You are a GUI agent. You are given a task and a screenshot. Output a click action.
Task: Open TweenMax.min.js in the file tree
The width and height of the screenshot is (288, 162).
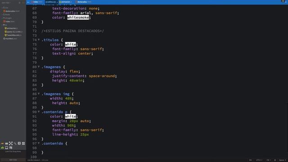[x=13, y=35]
